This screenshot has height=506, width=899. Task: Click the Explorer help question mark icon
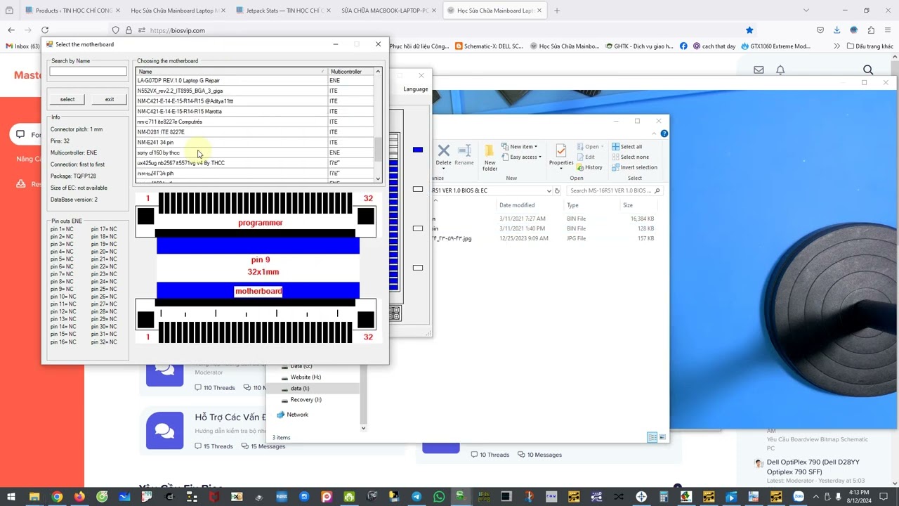[664, 134]
